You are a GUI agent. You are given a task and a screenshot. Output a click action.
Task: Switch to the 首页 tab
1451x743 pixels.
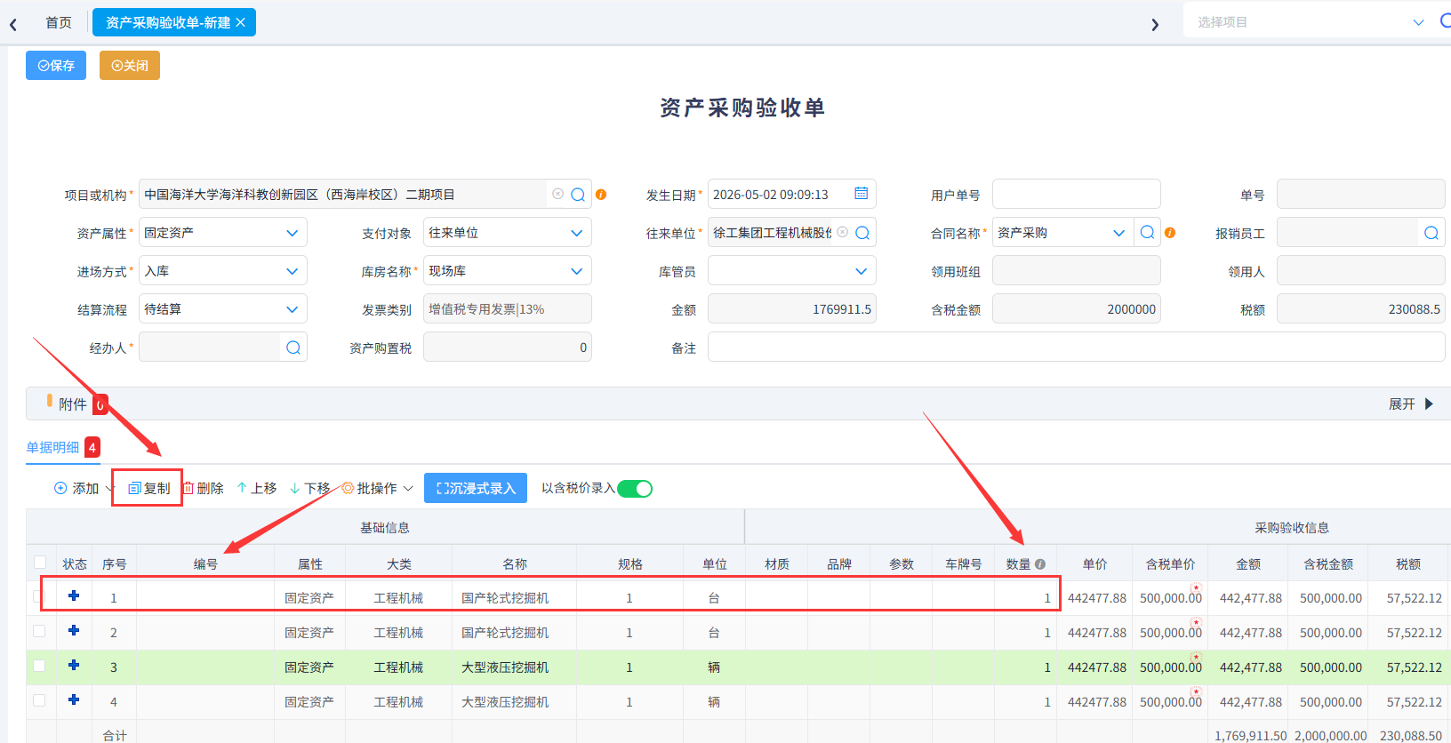pos(59,22)
